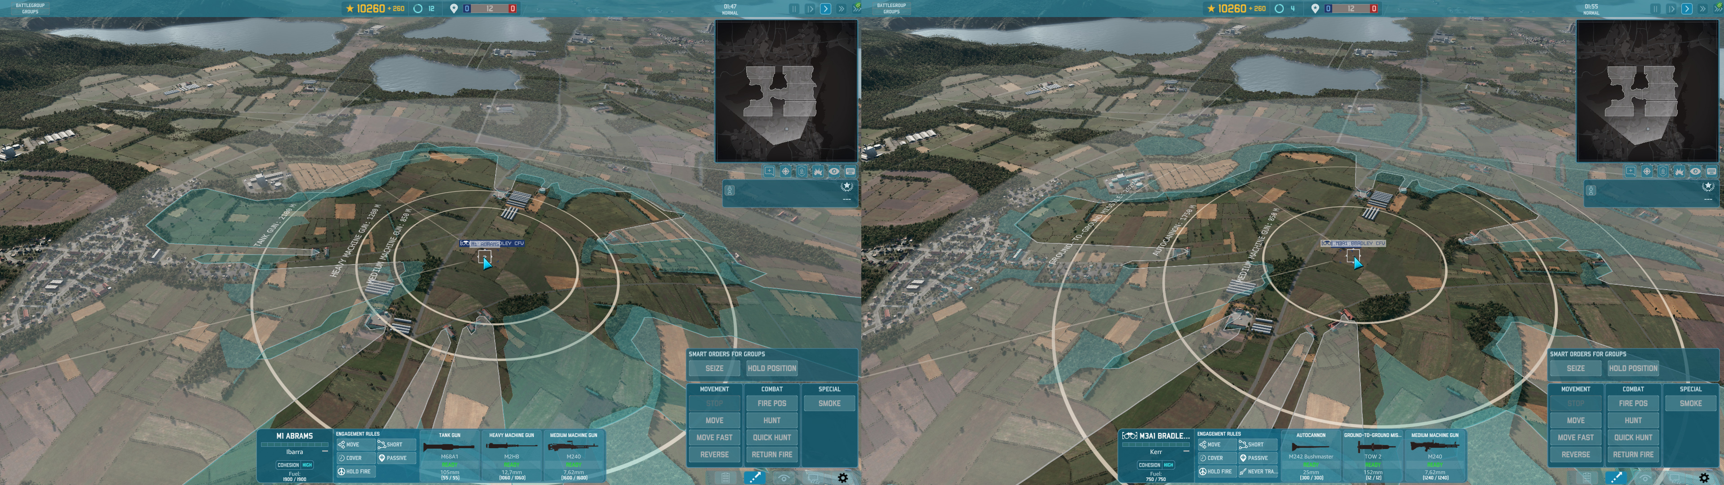Click the explosion icon under left minimap
The width and height of the screenshot is (1724, 485).
click(x=818, y=171)
